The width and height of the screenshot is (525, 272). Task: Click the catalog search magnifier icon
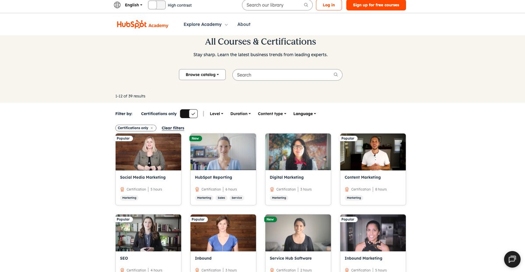[x=336, y=75]
